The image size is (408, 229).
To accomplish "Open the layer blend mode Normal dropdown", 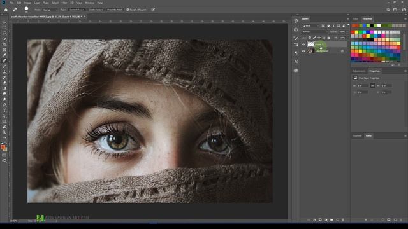I will [314, 32].
